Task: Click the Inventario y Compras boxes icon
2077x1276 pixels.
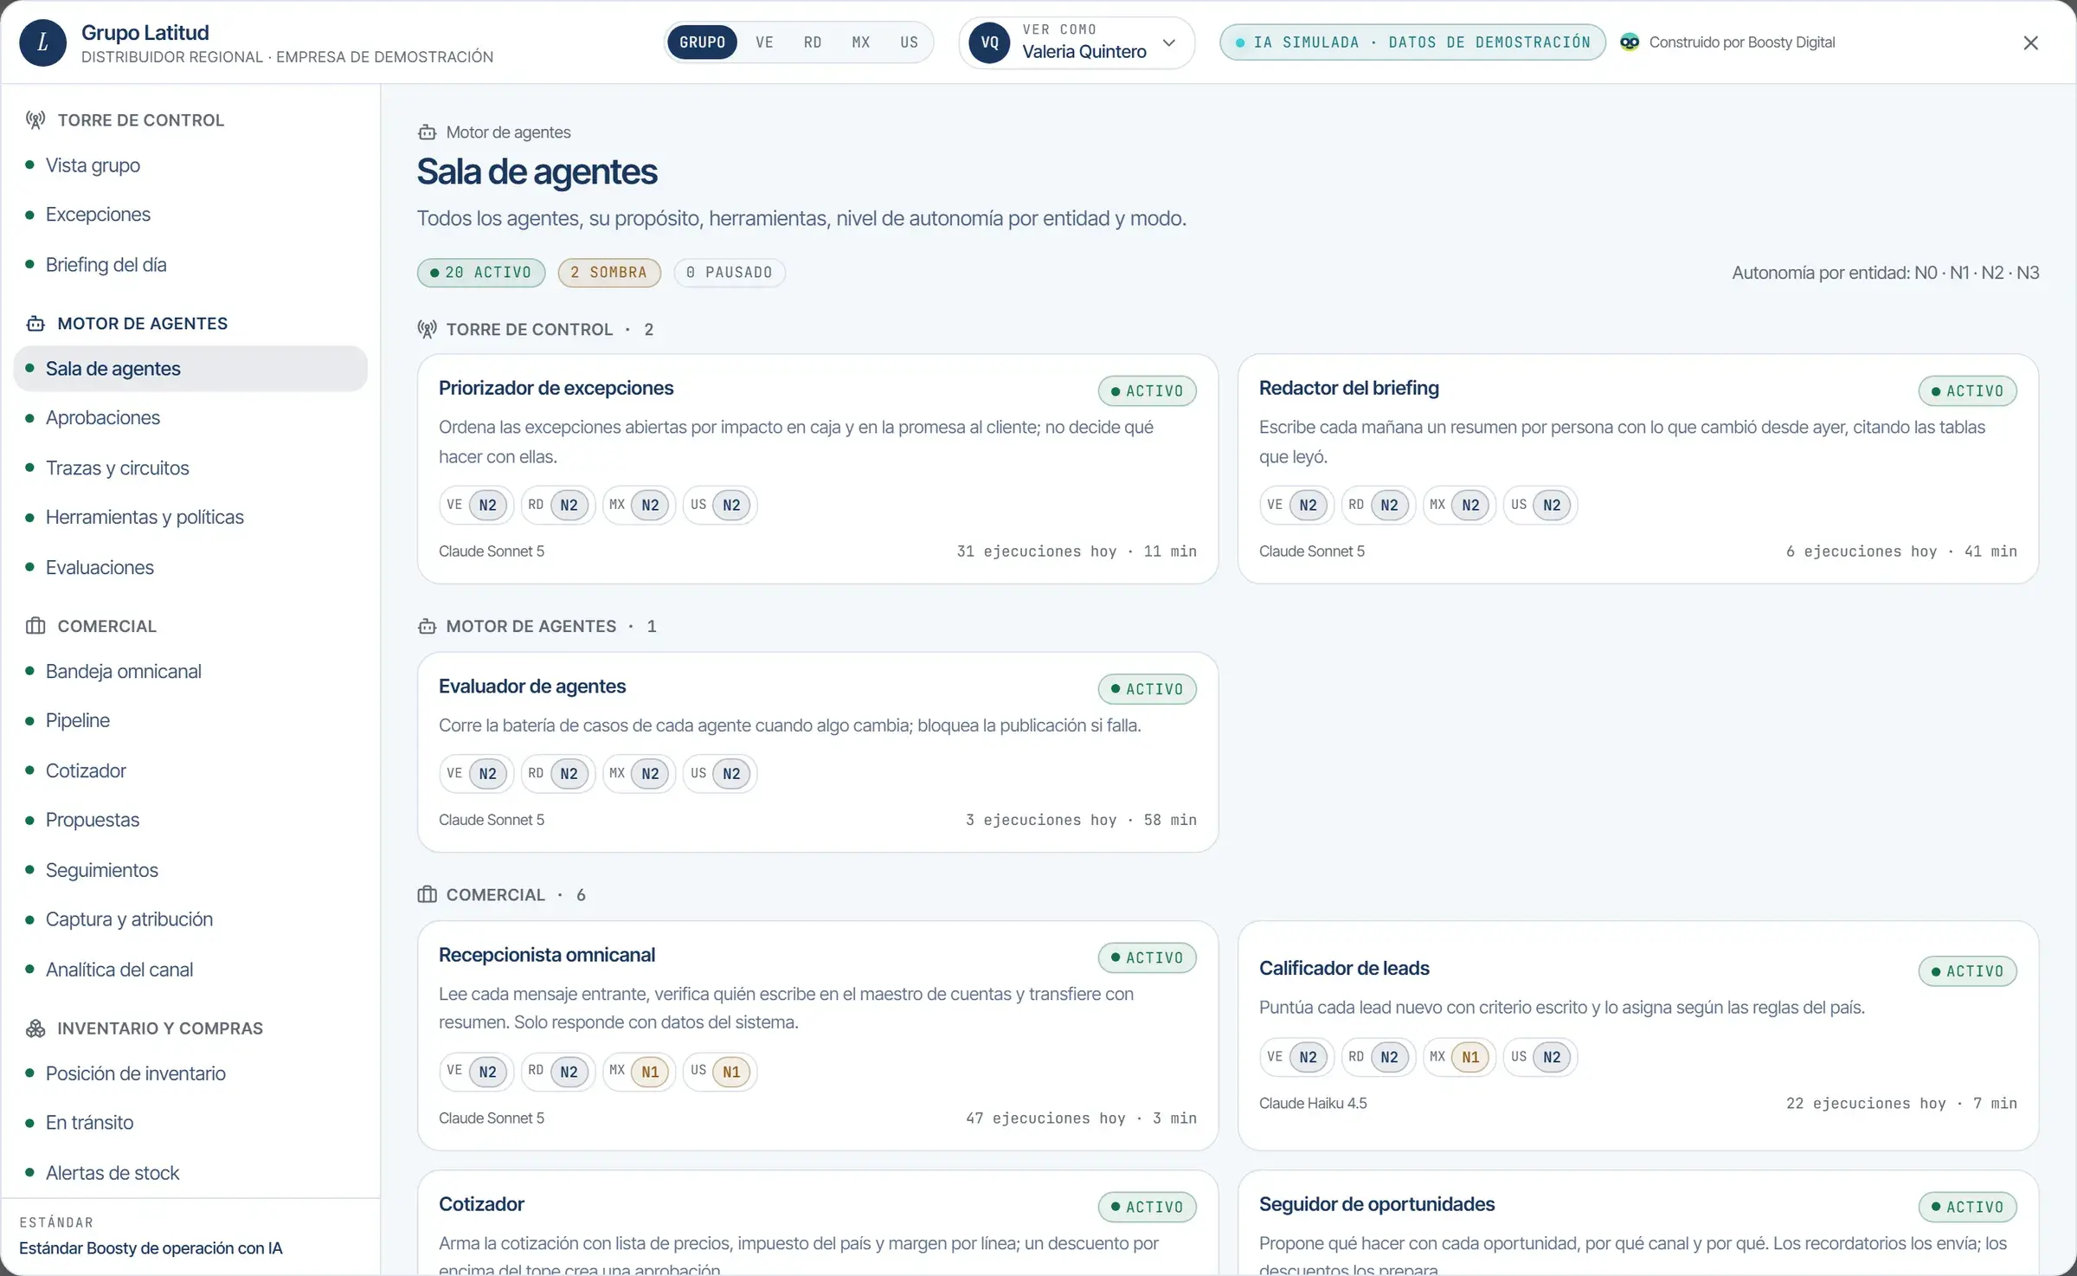Action: (35, 1028)
